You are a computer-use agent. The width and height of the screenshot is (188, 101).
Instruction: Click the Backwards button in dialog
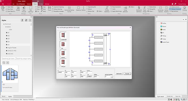tap(119, 74)
